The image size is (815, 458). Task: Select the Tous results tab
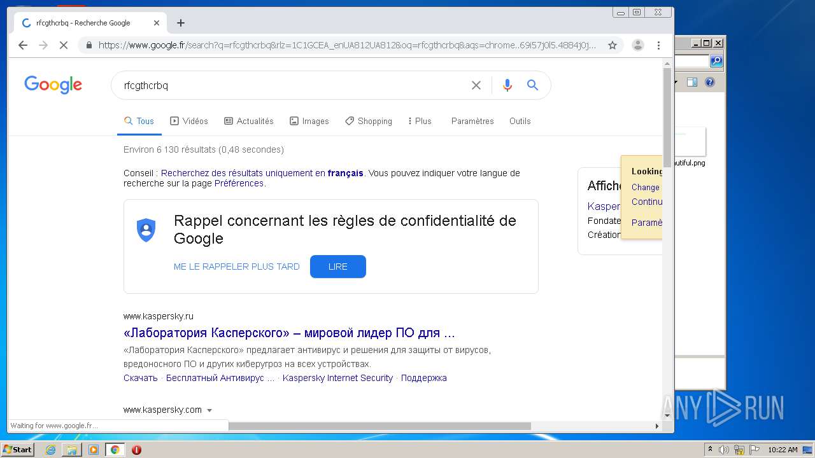click(x=139, y=121)
